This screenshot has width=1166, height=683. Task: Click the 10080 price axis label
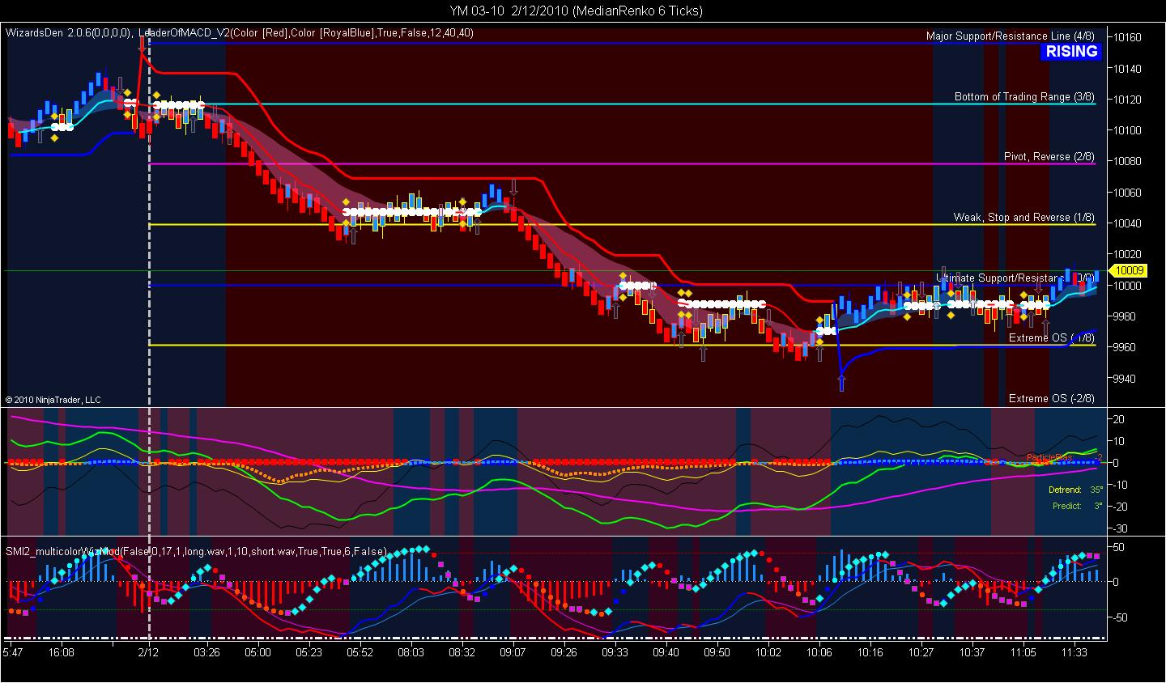[x=1127, y=162]
